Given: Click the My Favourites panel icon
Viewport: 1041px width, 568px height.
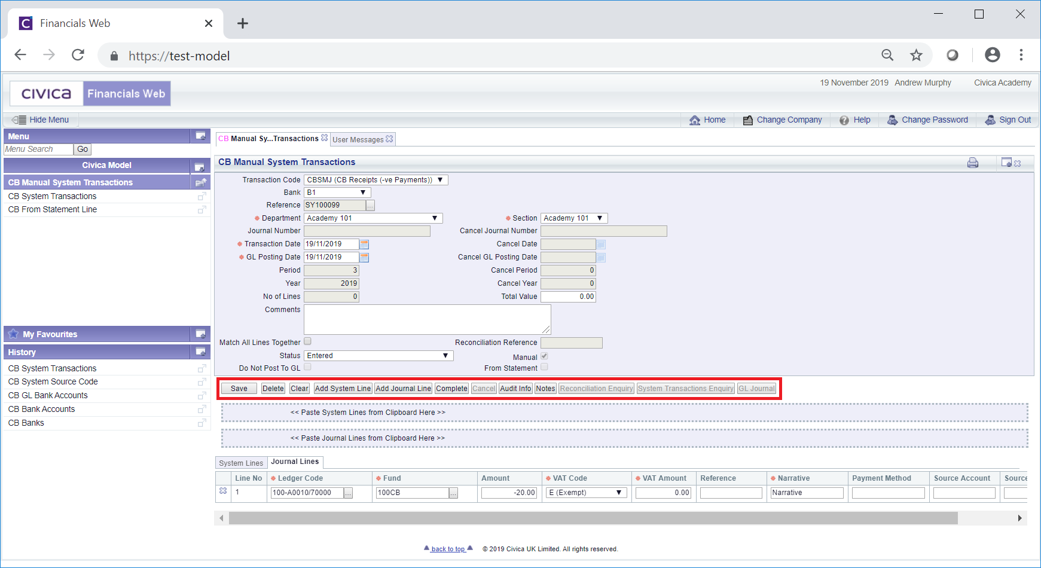Looking at the screenshot, I should pos(200,334).
